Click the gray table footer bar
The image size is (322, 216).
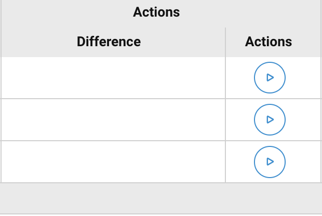pyautogui.click(x=161, y=198)
